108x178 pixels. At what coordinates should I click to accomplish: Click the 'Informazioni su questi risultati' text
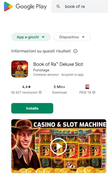pos(41,51)
